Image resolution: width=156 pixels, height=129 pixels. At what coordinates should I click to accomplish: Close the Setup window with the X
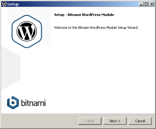tap(152, 4)
